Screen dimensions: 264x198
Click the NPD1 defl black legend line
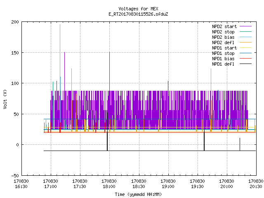pos(245,64)
